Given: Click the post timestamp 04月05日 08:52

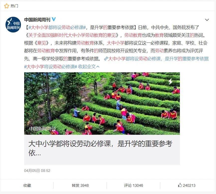Looking at the screenshot, I should [x=37, y=171].
